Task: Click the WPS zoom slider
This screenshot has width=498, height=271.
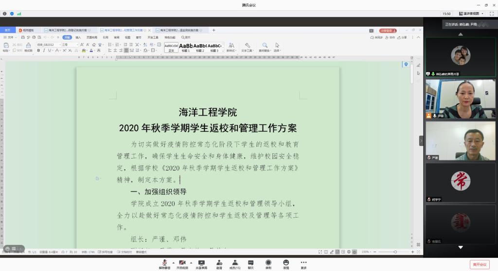Action: (395, 252)
